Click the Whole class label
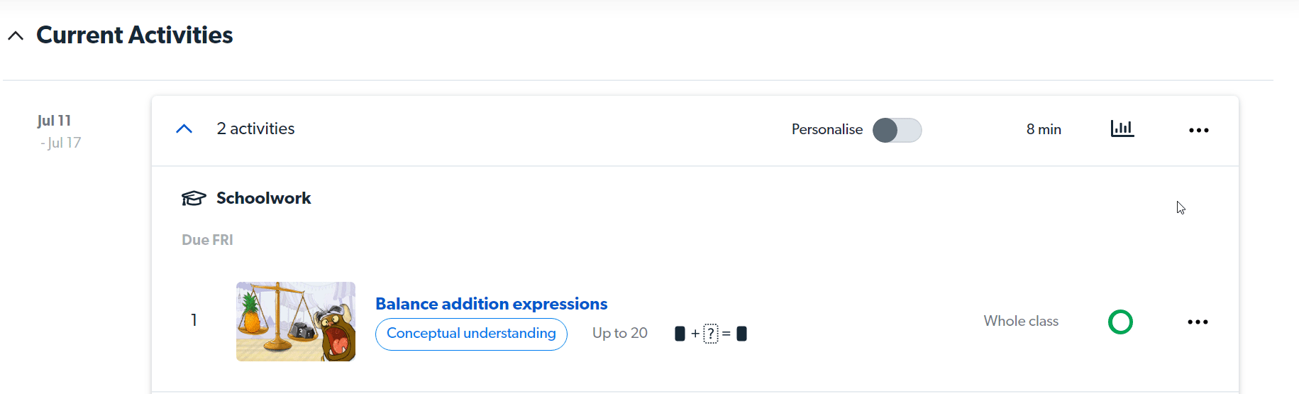The image size is (1299, 394). tap(1021, 321)
